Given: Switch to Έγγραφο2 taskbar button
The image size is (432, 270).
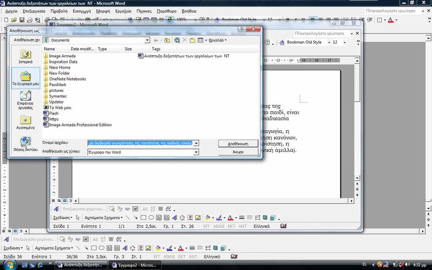Looking at the screenshot, I should [134, 265].
